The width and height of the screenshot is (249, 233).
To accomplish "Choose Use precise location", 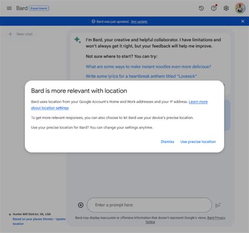I will 198,141.
